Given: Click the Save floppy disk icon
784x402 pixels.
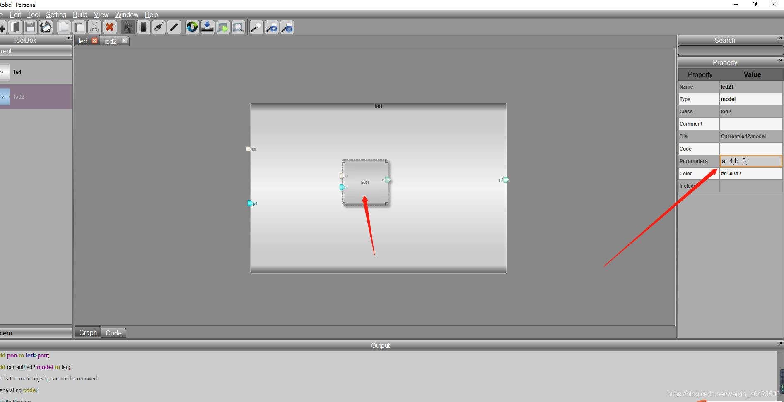Looking at the screenshot, I should point(30,27).
